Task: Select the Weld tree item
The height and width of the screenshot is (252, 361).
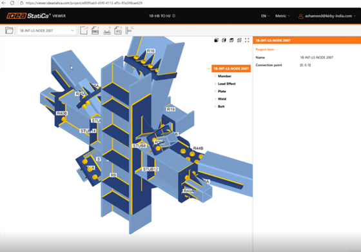Action: click(x=222, y=99)
